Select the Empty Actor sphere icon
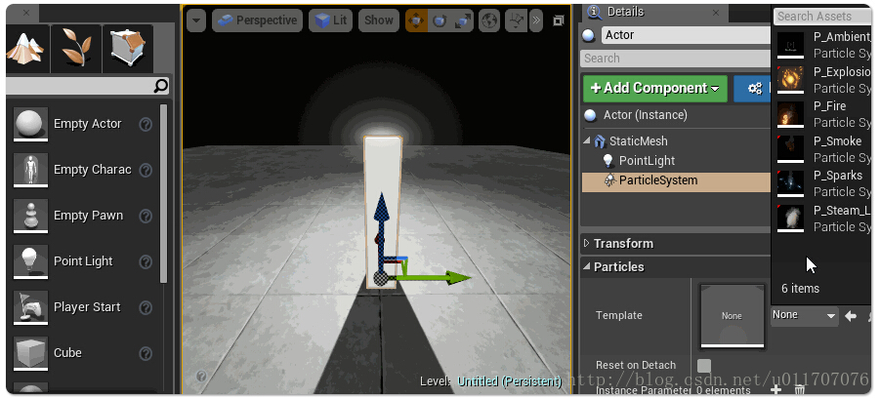Screen dimensions: 880x399 click(x=30, y=124)
